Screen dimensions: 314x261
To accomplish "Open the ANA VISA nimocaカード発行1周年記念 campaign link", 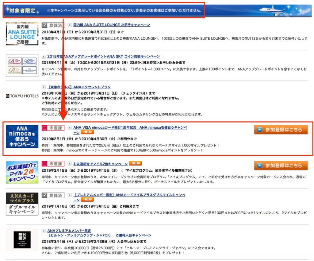I will (x=130, y=130).
